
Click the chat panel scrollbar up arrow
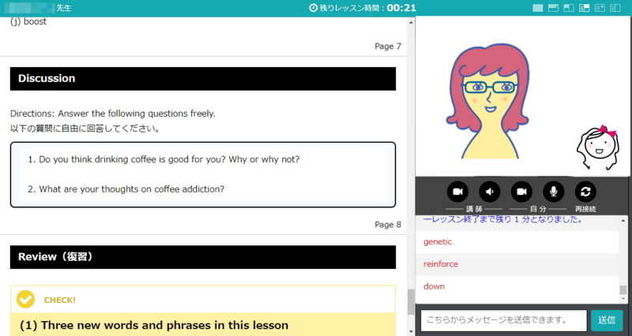pyautogui.click(x=623, y=221)
